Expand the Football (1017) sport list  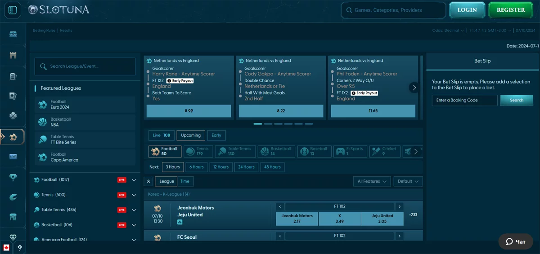pyautogui.click(x=134, y=180)
